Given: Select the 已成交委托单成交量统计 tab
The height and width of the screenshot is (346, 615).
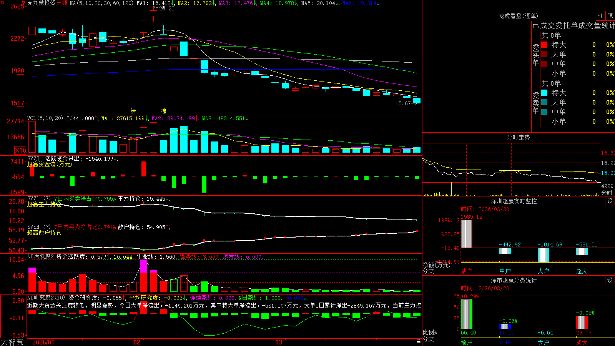Looking at the screenshot, I should click(x=573, y=25).
